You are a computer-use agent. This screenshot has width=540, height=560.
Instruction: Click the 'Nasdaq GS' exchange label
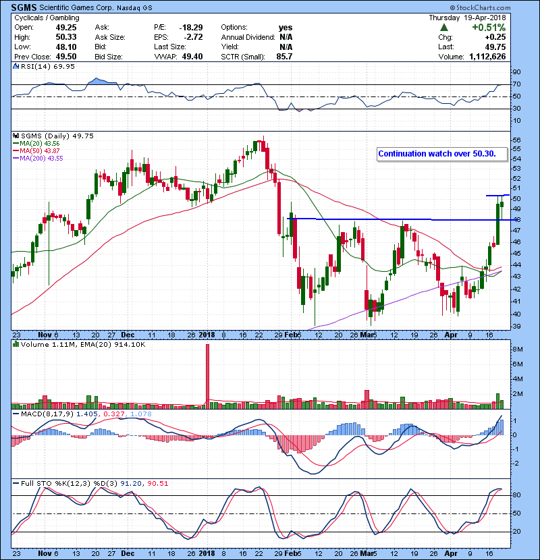coord(135,8)
